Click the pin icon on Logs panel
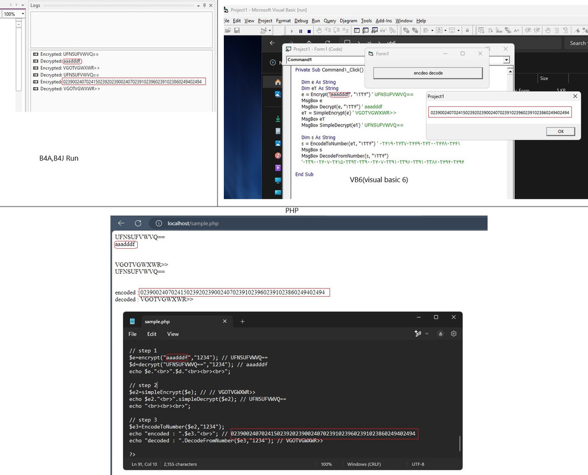Screen dimensions: 588x475 coord(204,5)
